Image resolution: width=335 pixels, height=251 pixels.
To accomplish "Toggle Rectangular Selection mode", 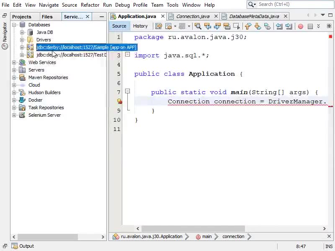I will pos(236,26).
